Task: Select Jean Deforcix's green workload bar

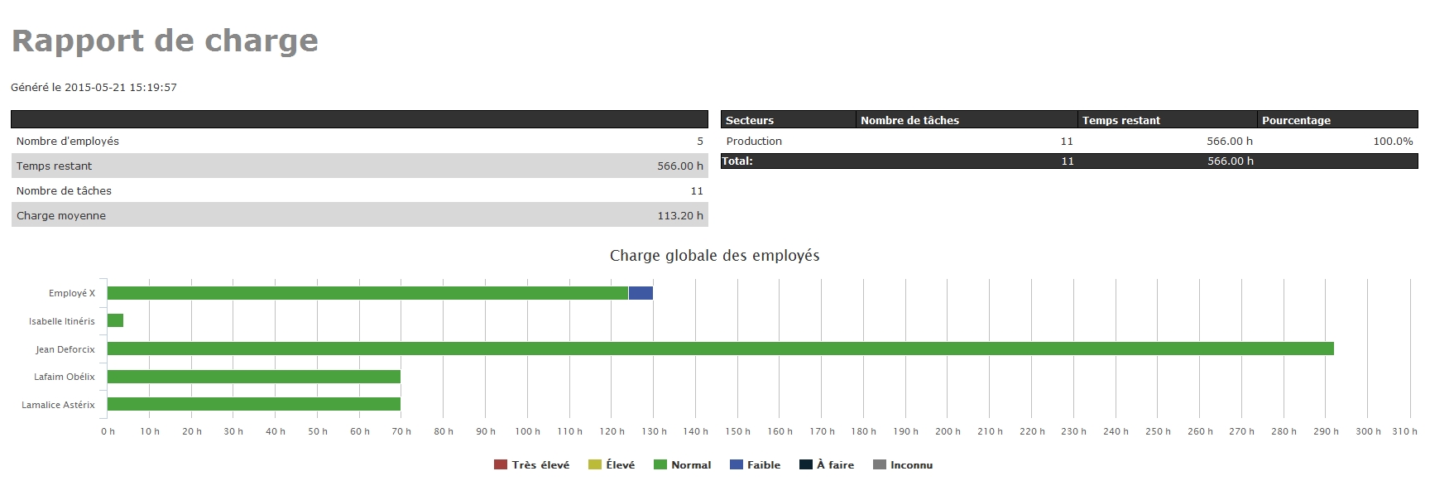Action: [720, 349]
